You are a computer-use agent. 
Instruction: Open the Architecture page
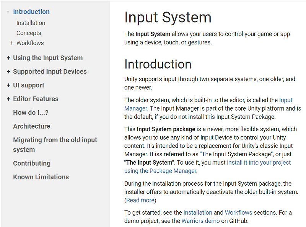pos(31,126)
